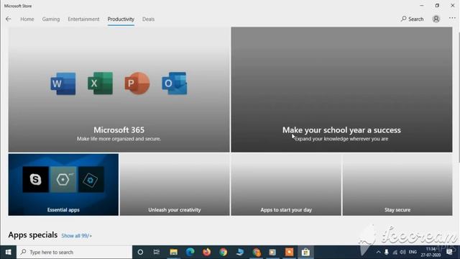Click the Show all 99/+ link
This screenshot has width=460, height=259.
pyautogui.click(x=77, y=236)
